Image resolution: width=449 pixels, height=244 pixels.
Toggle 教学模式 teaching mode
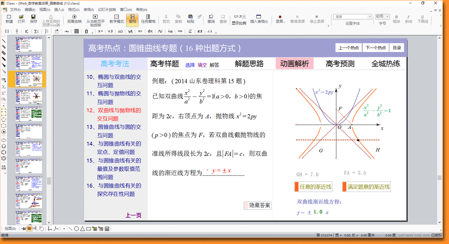click(x=117, y=18)
